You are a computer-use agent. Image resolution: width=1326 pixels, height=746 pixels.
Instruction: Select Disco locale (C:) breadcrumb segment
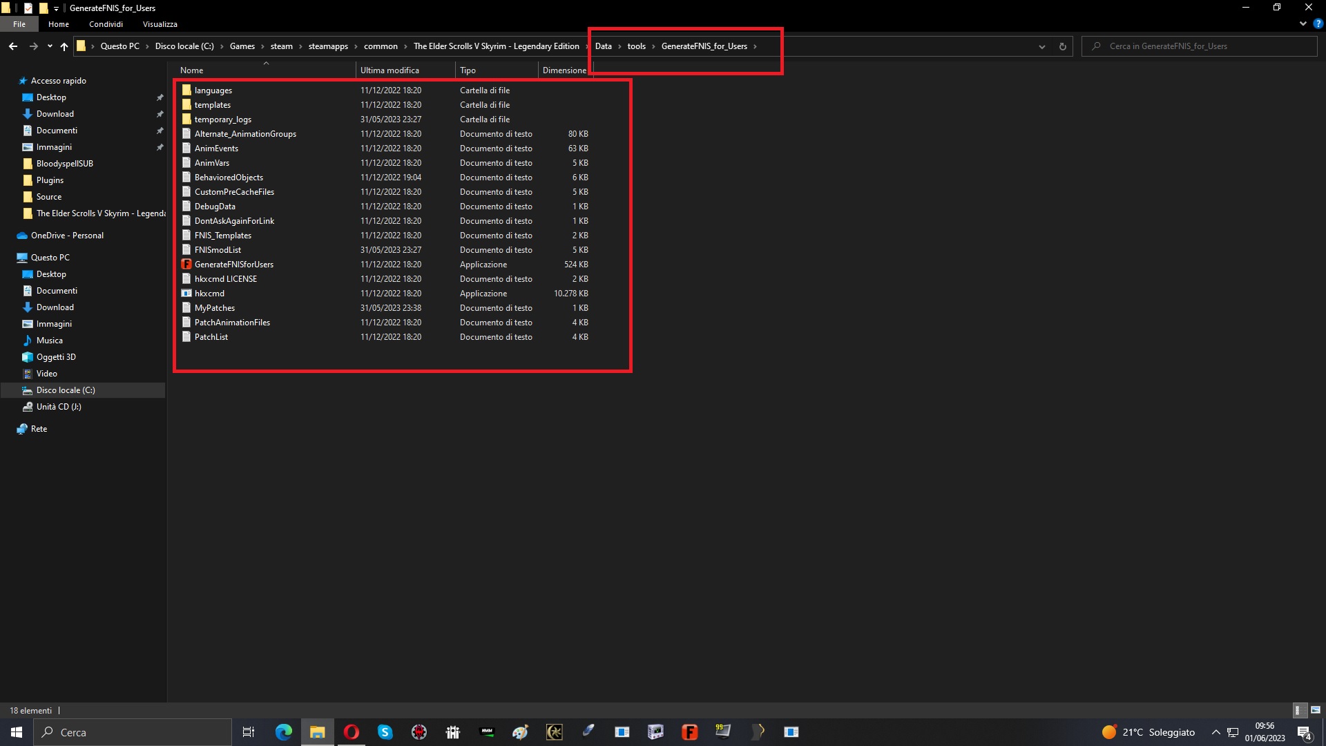[x=184, y=46]
